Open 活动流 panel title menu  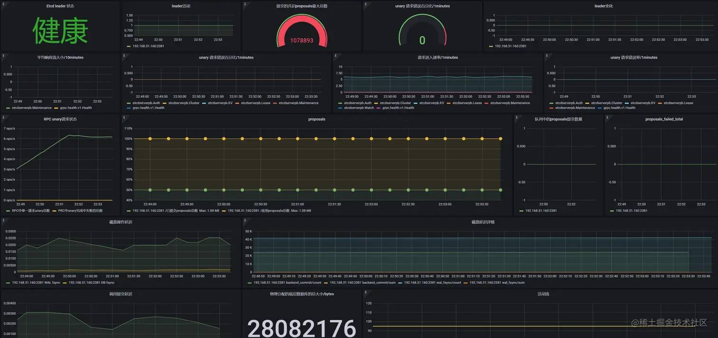tap(544, 294)
